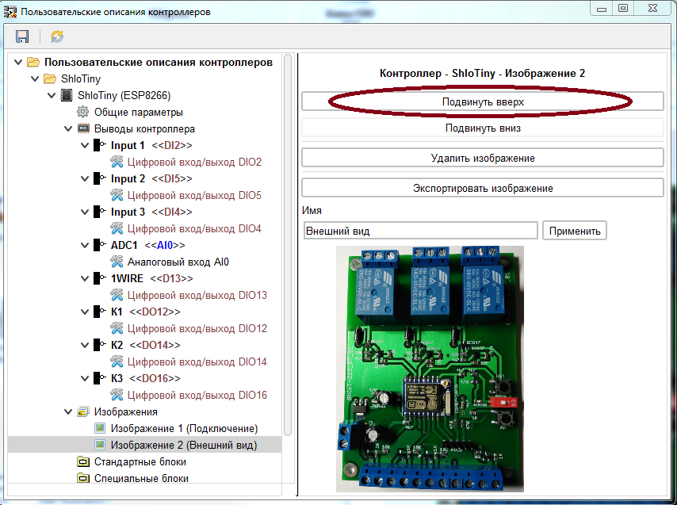Collapse the 1WIRE pin node
Image resolution: width=677 pixels, height=505 pixels.
pos(85,278)
